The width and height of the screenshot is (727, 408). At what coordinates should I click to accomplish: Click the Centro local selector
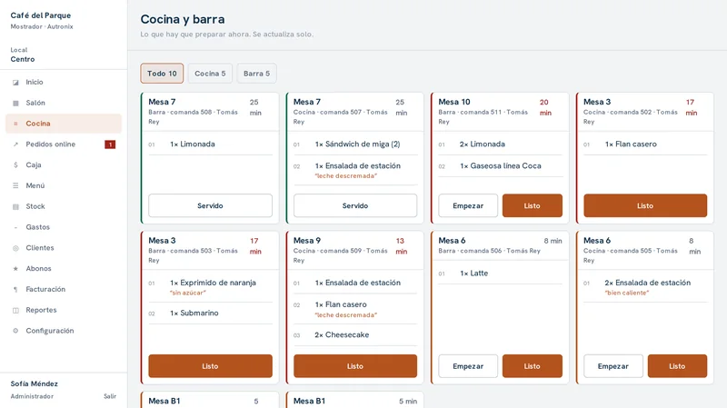tap(23, 59)
